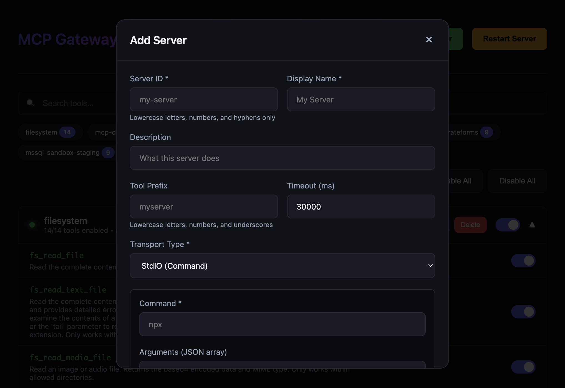Click the search magnifier icon

31,103
